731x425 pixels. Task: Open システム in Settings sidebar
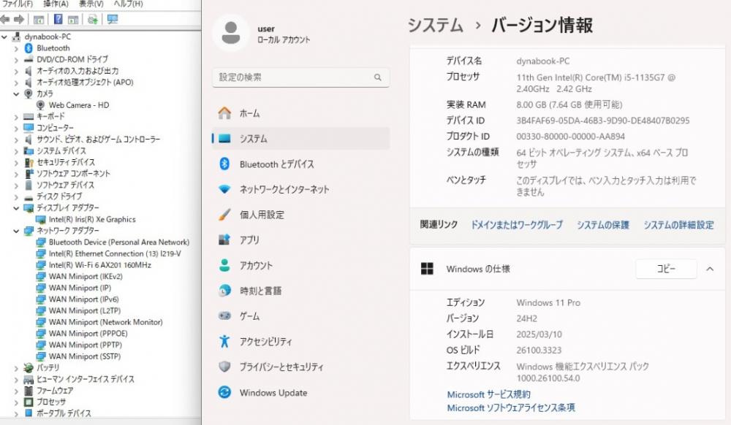[x=300, y=139]
